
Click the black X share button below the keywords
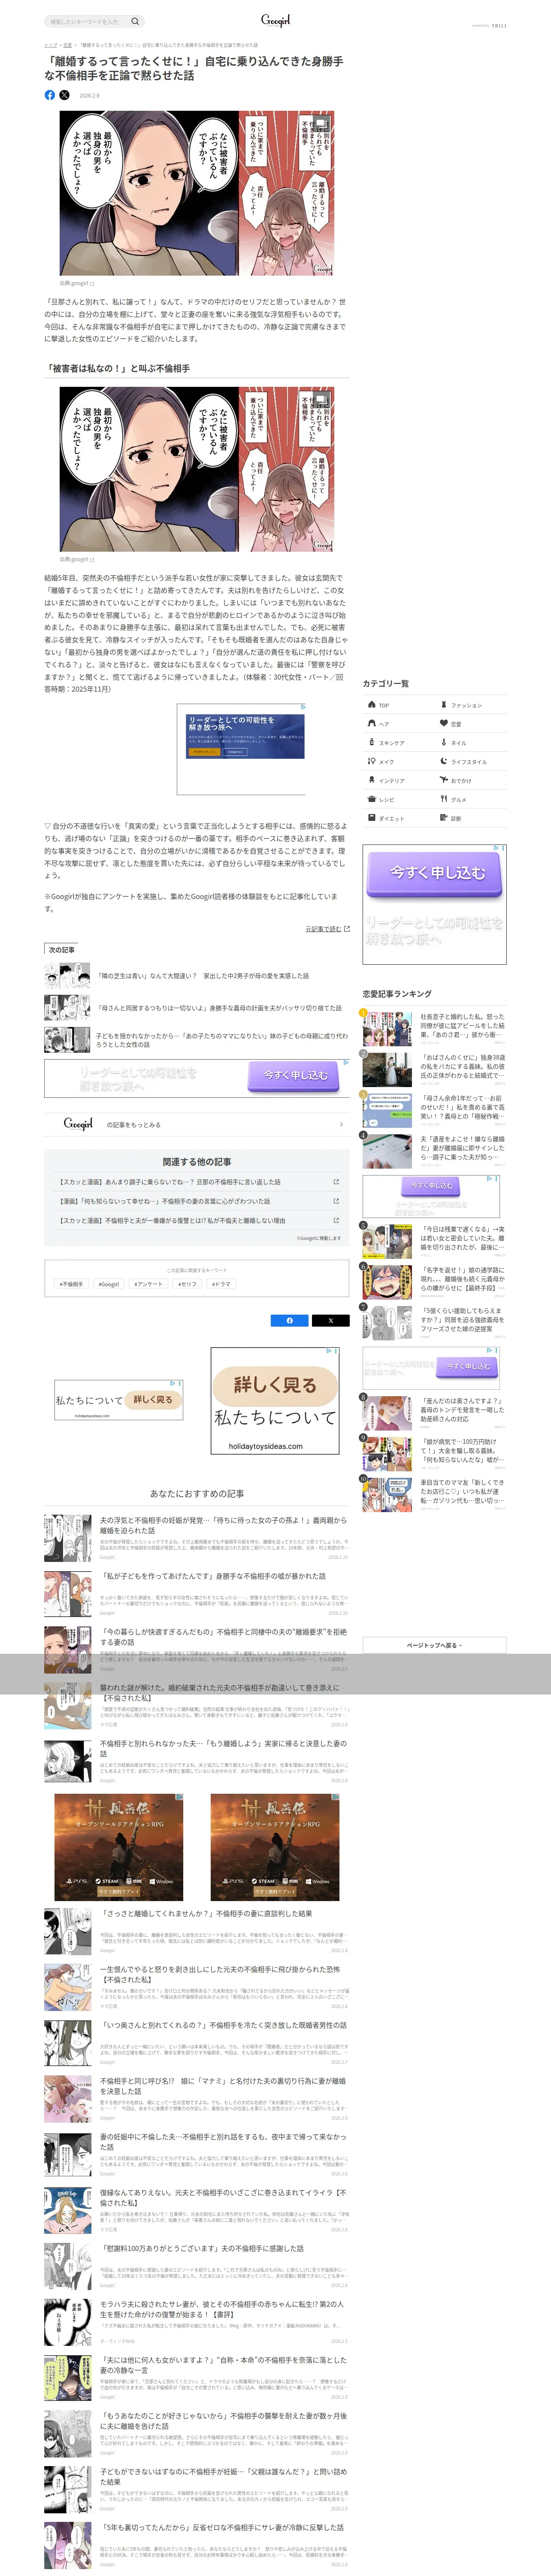coord(330,1320)
